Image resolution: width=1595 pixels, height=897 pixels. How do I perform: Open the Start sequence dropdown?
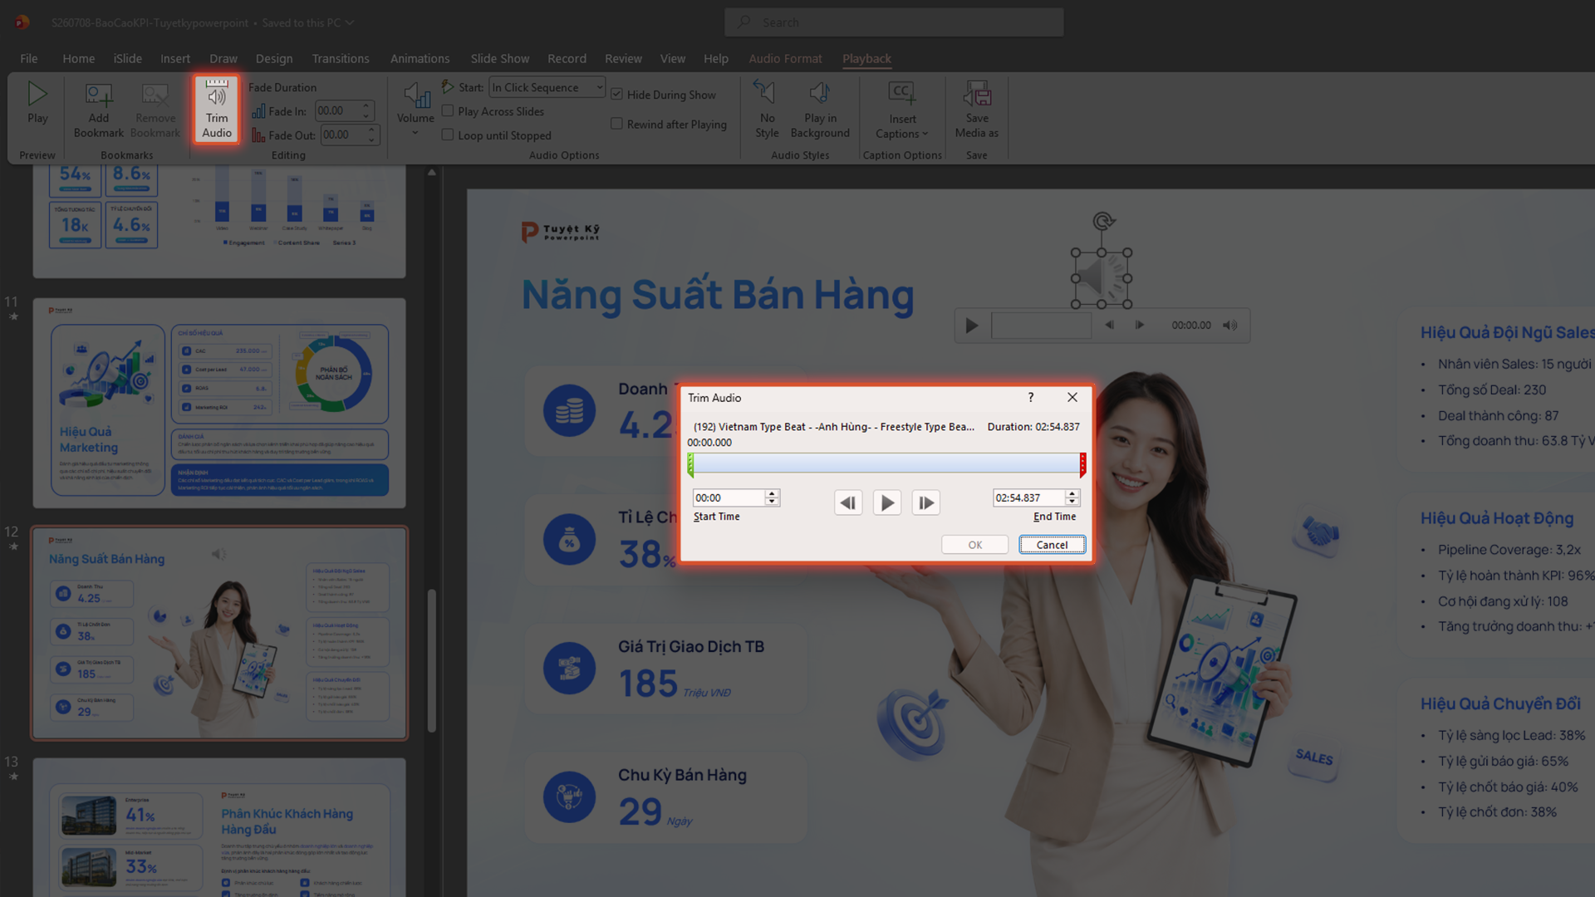[599, 87]
